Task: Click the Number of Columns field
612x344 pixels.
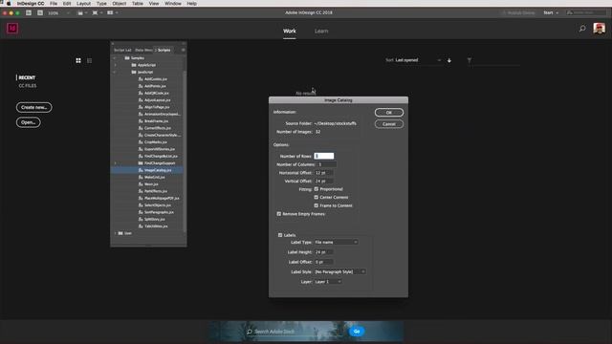Action: (x=326, y=164)
